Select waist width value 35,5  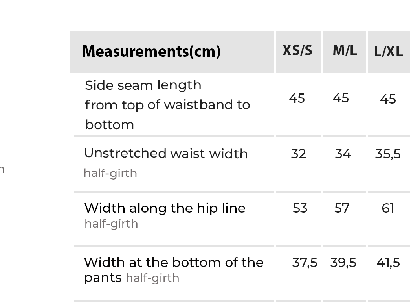[388, 154]
